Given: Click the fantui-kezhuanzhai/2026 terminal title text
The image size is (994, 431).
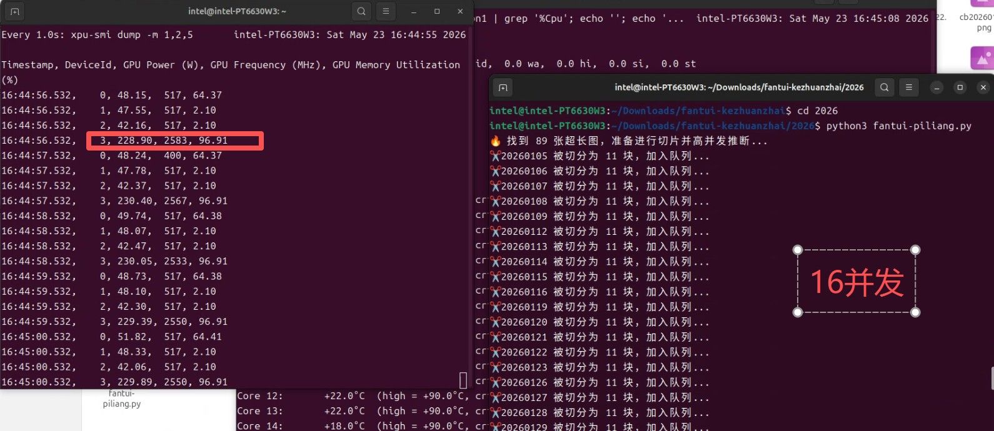Looking at the screenshot, I should (x=739, y=87).
